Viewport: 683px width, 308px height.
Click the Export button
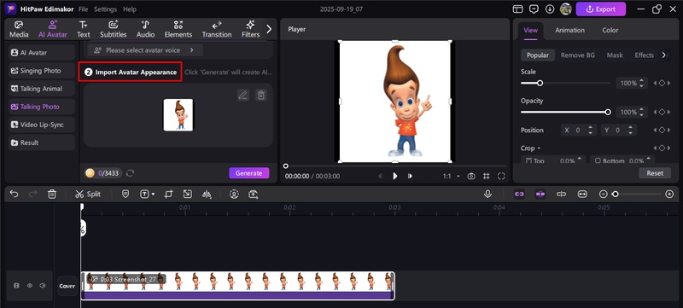click(601, 9)
